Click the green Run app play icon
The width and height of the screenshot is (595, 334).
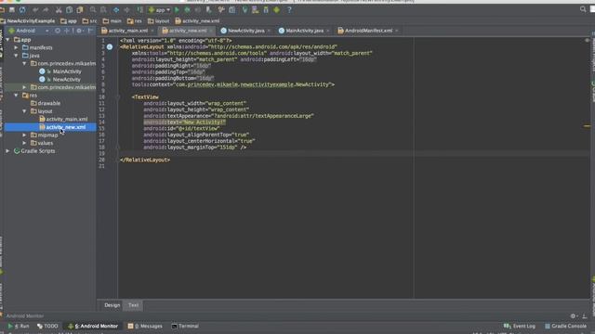click(177, 10)
